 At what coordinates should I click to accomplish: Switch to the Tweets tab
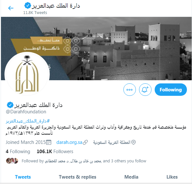point(23,177)
